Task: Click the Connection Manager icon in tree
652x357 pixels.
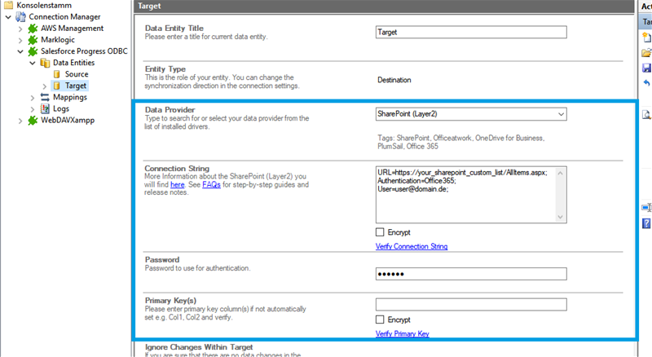Action: click(21, 16)
